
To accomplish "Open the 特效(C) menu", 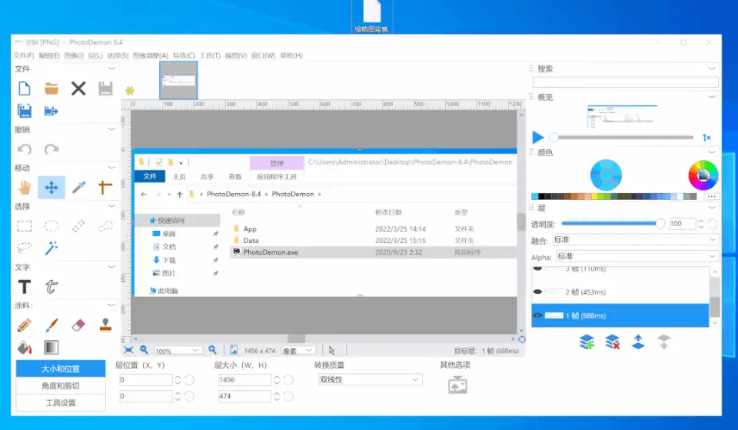I will coord(184,55).
